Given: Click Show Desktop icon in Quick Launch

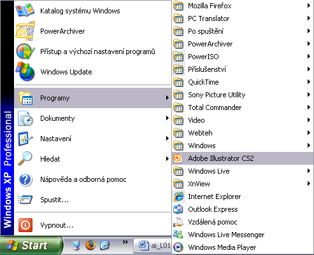Looking at the screenshot, I should [x=76, y=245].
